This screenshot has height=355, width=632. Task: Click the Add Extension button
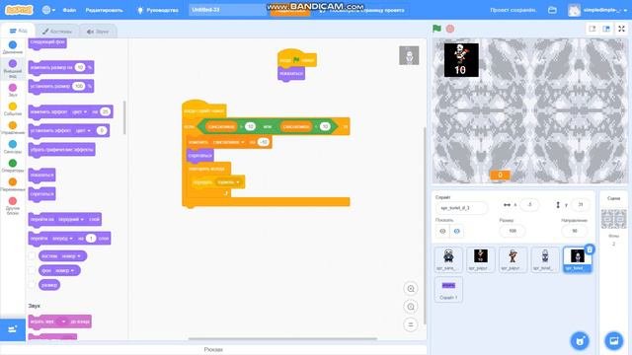tap(13, 329)
